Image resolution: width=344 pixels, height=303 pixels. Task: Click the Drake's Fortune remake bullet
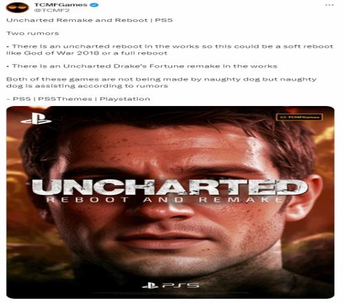pyautogui.click(x=142, y=66)
